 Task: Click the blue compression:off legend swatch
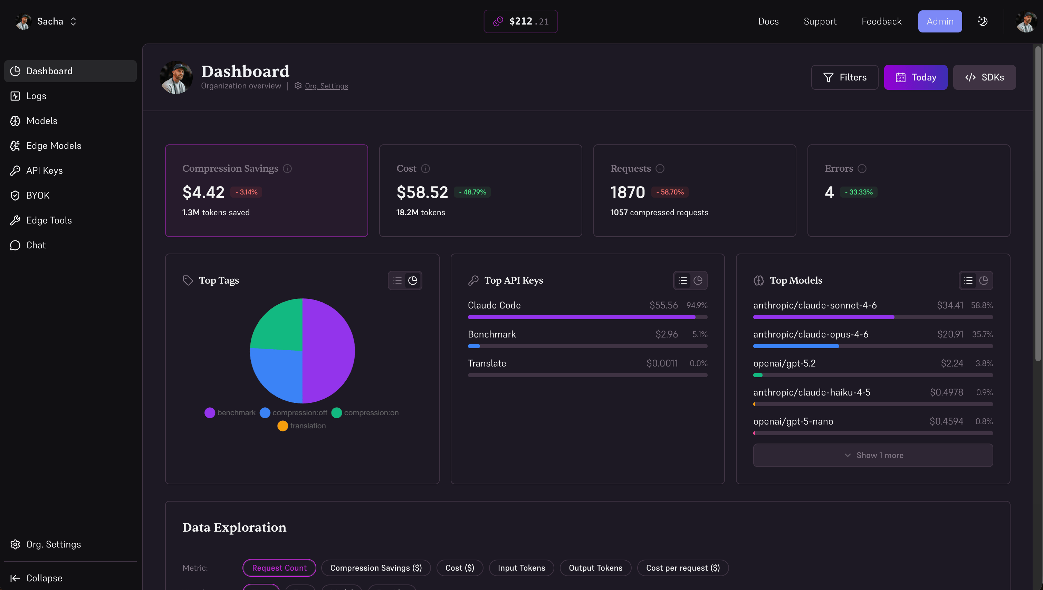click(x=265, y=412)
